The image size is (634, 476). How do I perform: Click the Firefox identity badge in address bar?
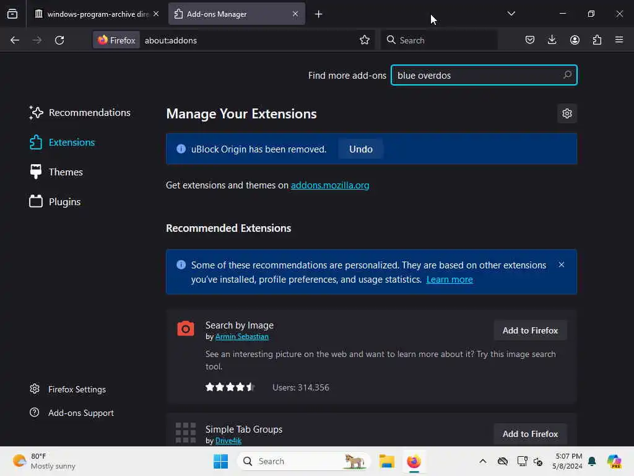pyautogui.click(x=116, y=40)
